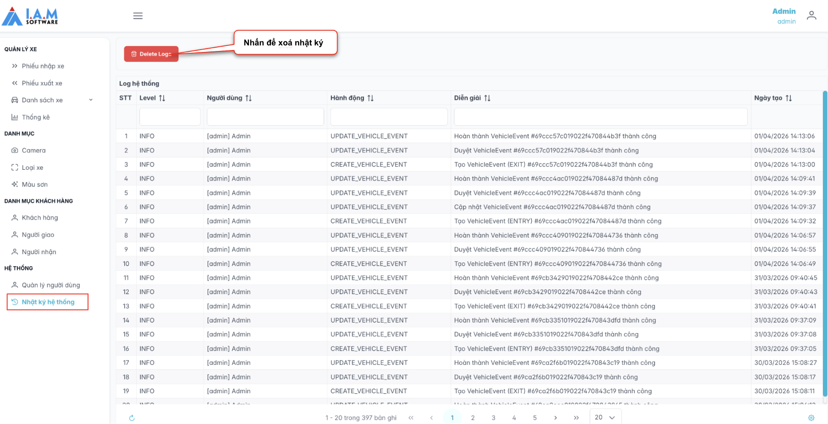Jump to the last page

click(576, 418)
